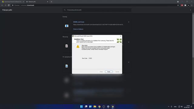Screen dimensions: 194x109
Task: Click the round icon at tab strip's right end
Action: (178, 2)
